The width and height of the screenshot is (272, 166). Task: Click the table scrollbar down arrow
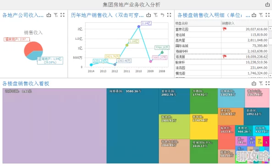coord(270,75)
